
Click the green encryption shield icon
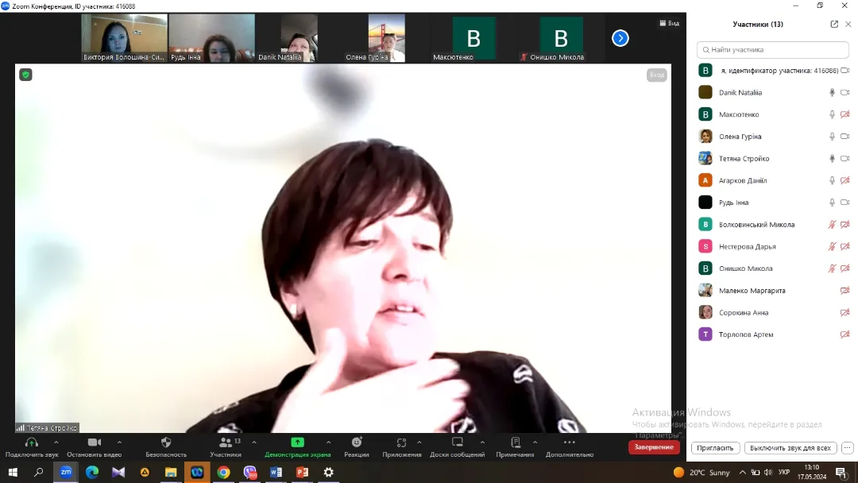(26, 75)
